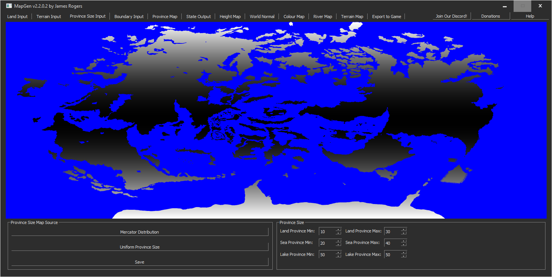Click the MapGen app icon in title bar
Image resolution: width=552 pixels, height=277 pixels.
point(9,6)
